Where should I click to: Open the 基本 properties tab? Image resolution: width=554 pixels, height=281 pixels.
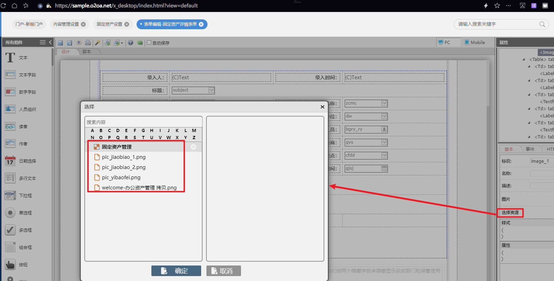(x=509, y=149)
